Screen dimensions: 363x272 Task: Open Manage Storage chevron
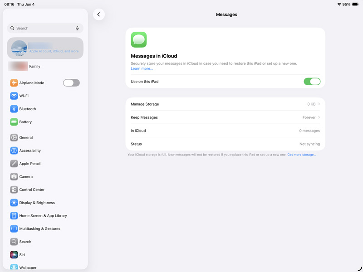(x=319, y=104)
